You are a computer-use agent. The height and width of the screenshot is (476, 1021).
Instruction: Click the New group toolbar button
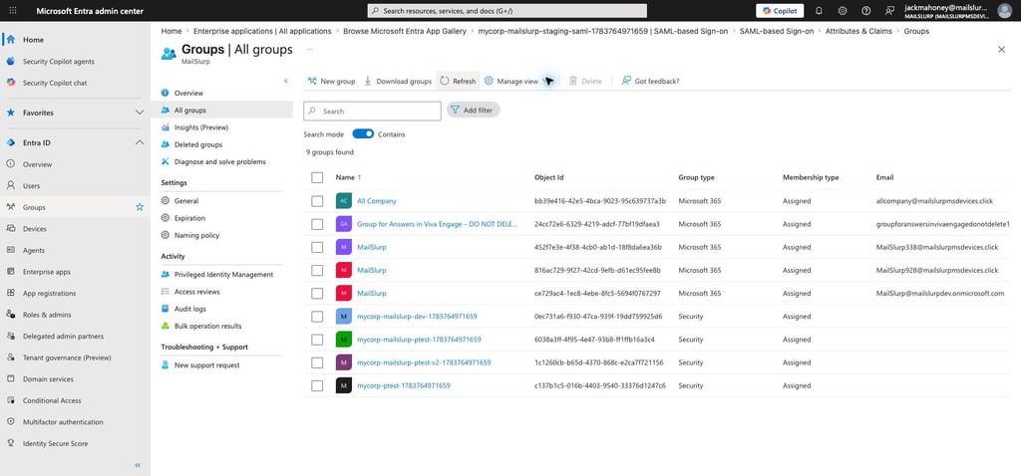[x=331, y=82]
